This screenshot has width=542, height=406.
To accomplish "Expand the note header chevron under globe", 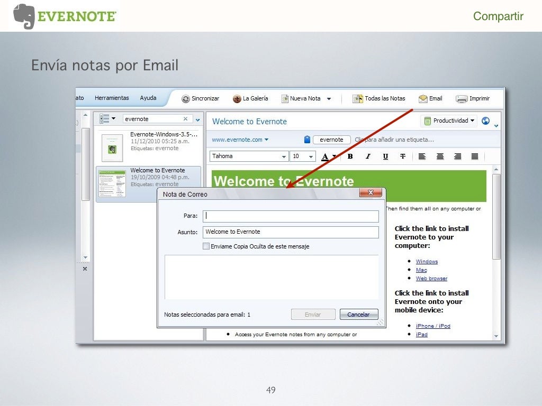I will pyautogui.click(x=496, y=126).
